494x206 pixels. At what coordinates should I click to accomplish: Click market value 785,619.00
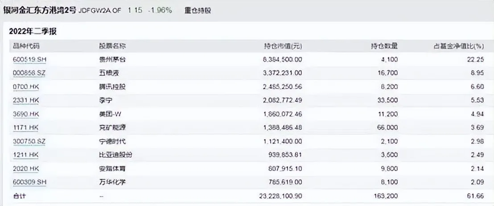(285, 182)
